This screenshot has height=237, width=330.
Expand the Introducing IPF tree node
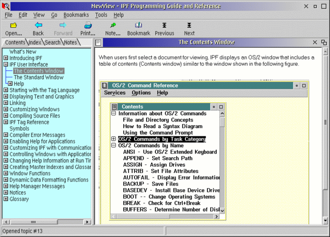(5, 58)
